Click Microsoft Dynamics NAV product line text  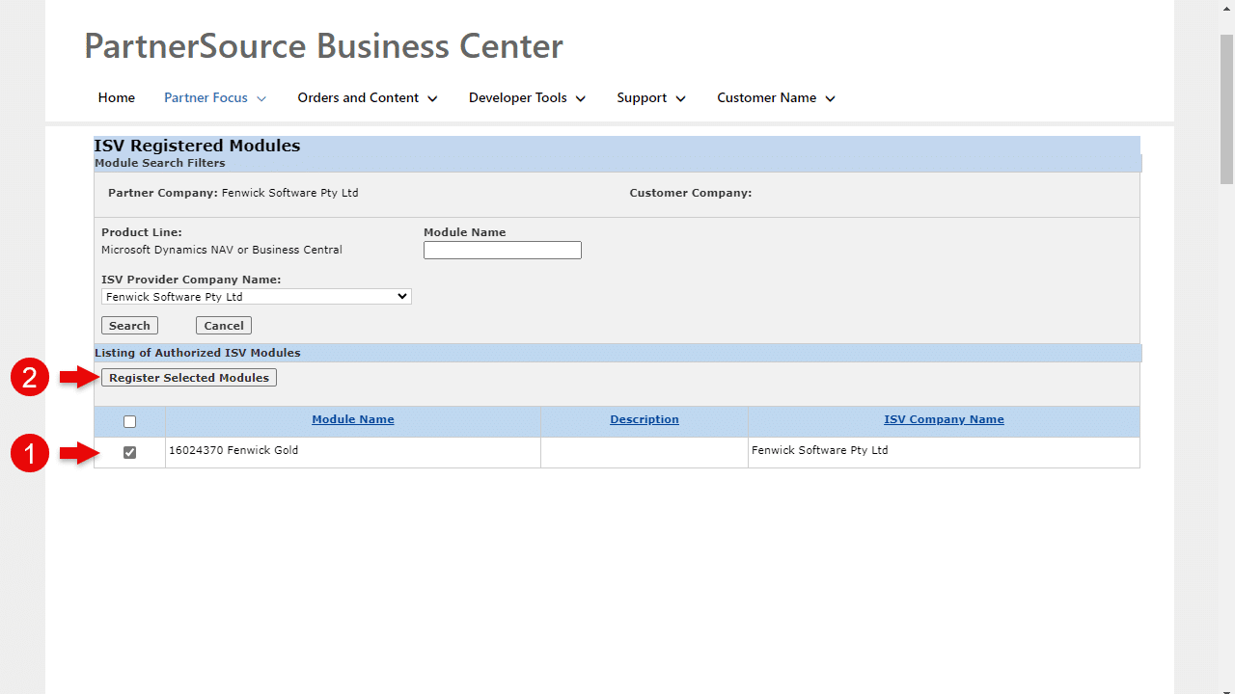[x=222, y=250]
